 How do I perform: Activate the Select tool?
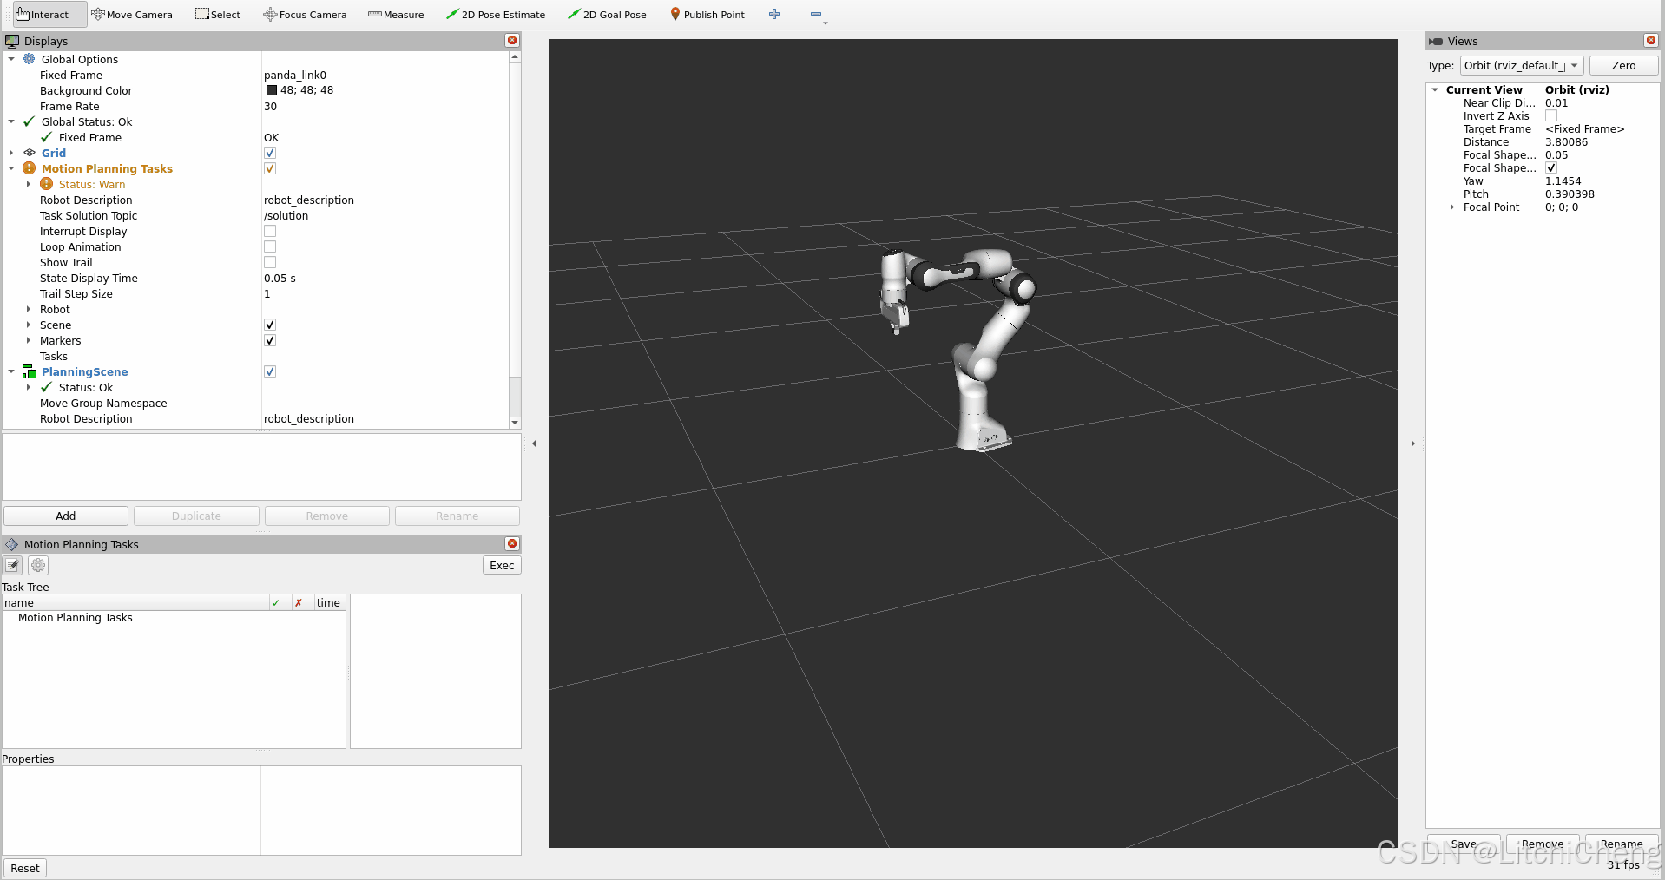tap(218, 15)
